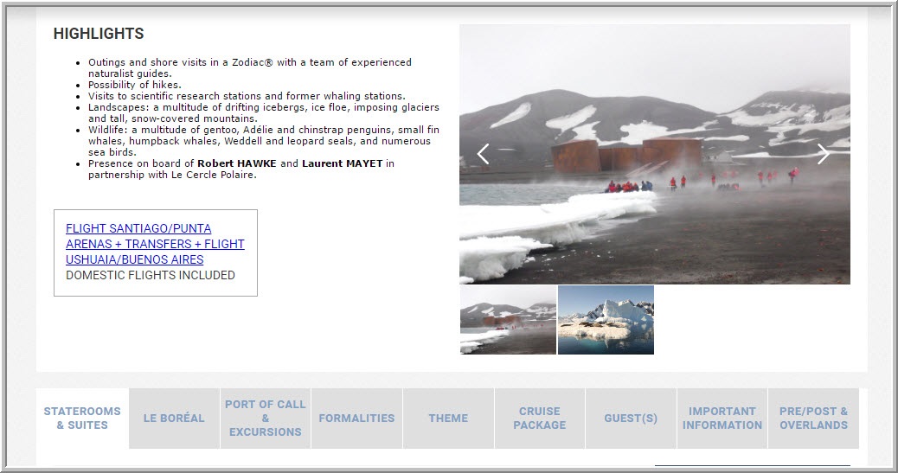898x473 pixels.
Task: Select the thumbnail of the misty beach with tanks
Action: pyautogui.click(x=508, y=320)
